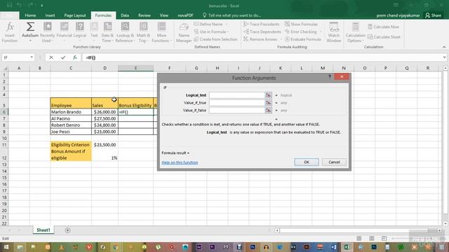Open Recently Used functions list
The width and height of the screenshot is (449, 252).
[x=47, y=32]
